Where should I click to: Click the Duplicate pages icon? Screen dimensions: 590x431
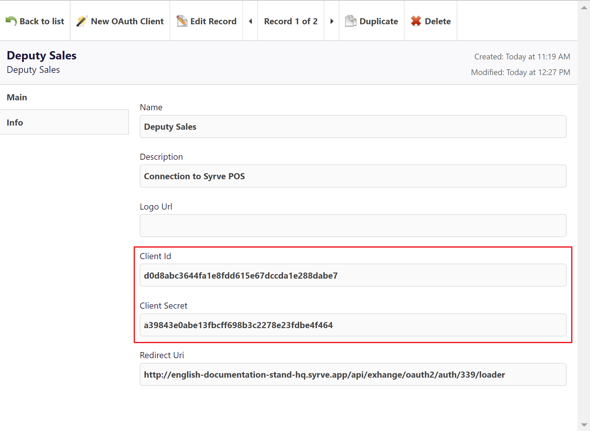point(350,21)
